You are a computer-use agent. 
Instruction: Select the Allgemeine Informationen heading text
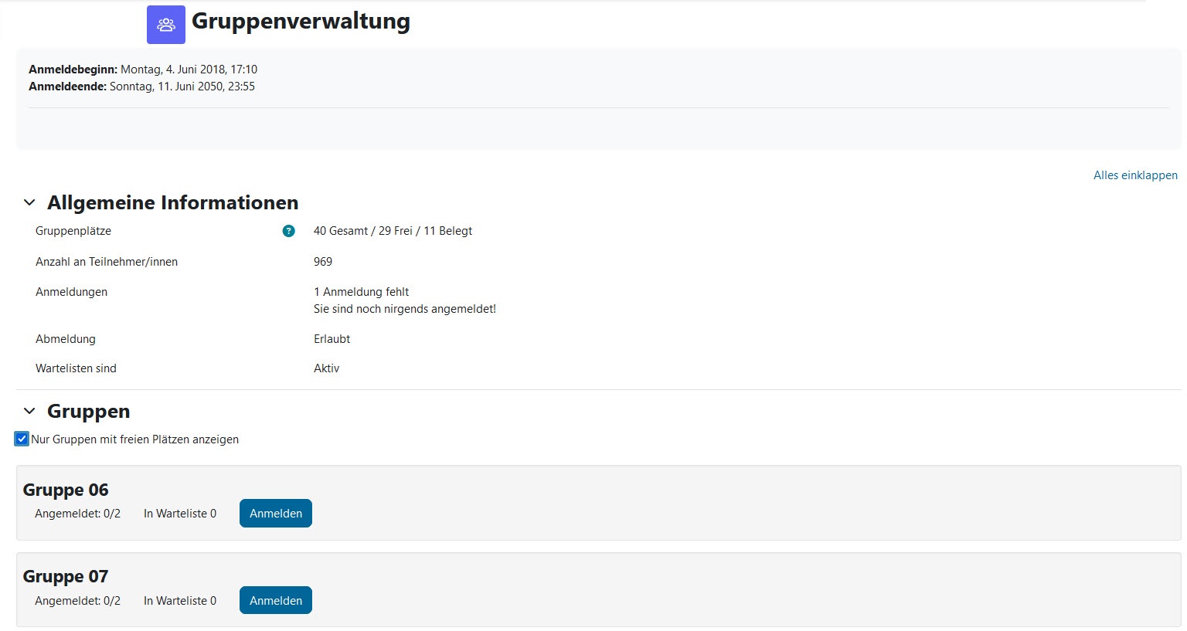[172, 202]
